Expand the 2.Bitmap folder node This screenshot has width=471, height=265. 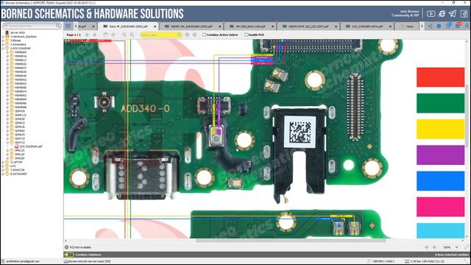pos(3,40)
